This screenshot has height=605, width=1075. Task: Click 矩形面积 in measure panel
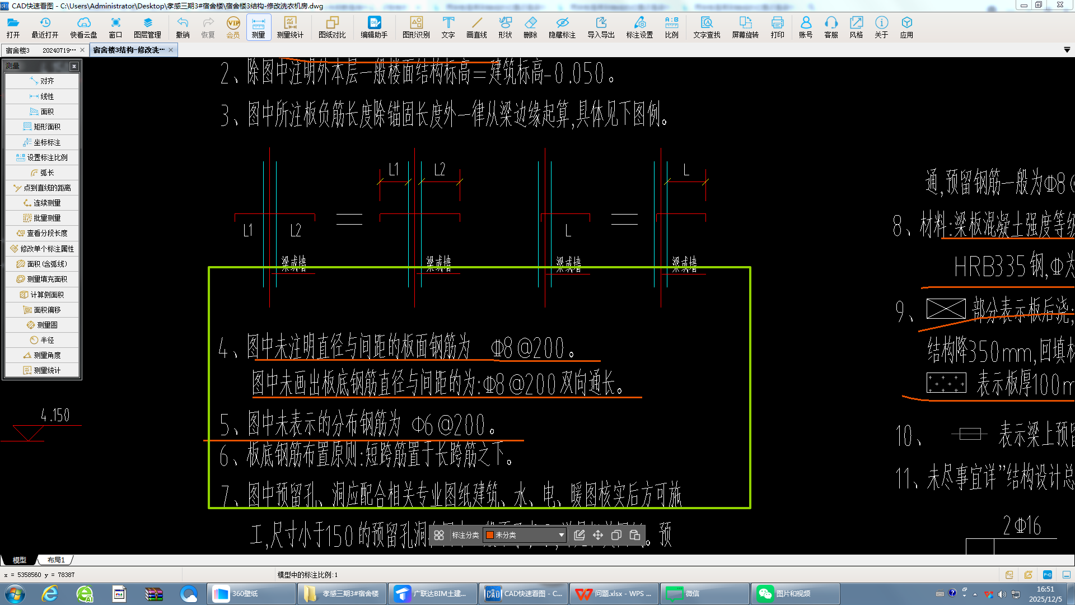(42, 127)
